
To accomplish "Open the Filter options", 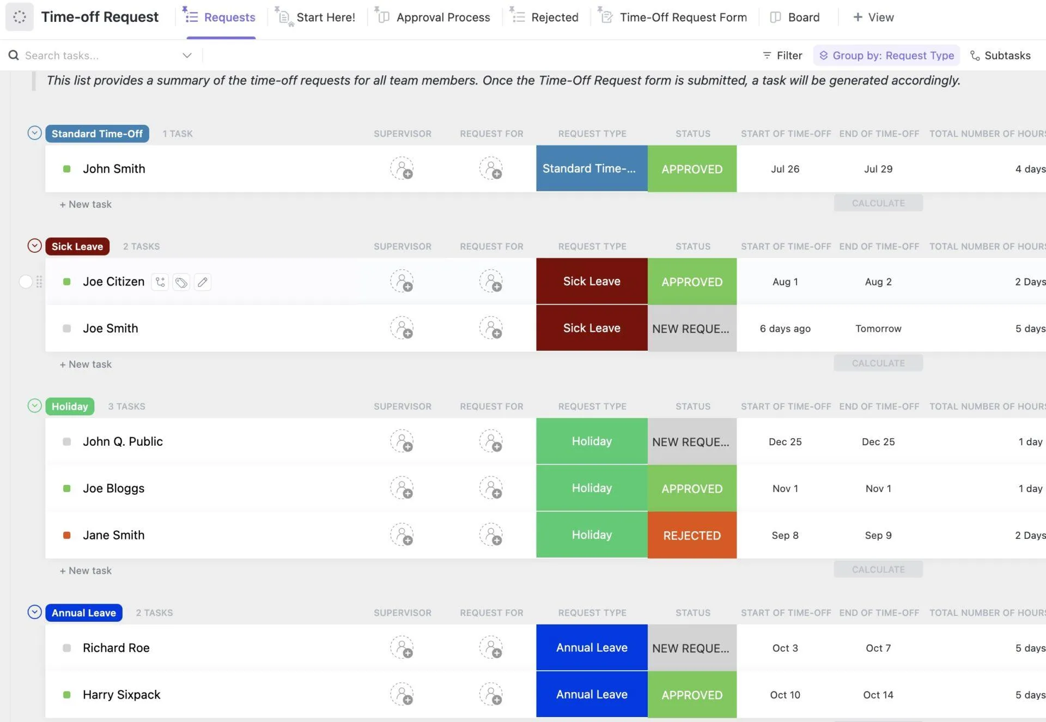I will tap(782, 56).
